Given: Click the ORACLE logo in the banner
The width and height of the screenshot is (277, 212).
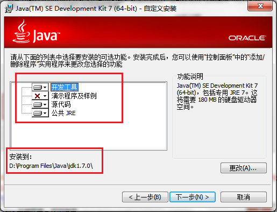Looking at the screenshot, I should [x=247, y=38].
